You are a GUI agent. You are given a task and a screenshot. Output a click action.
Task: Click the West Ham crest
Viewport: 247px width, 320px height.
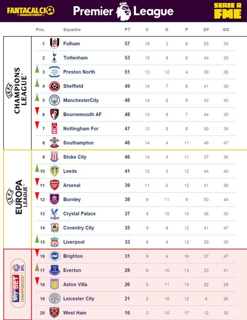click(x=54, y=313)
